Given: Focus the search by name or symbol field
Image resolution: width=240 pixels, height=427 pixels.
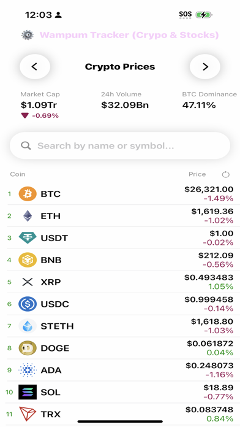Looking at the screenshot, I should tap(120, 145).
